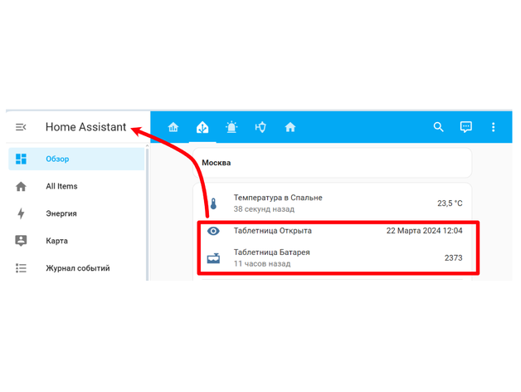Viewport: 521px width, 392px height.
Task: Open the three-dot overflow menu
Action: pyautogui.click(x=494, y=127)
